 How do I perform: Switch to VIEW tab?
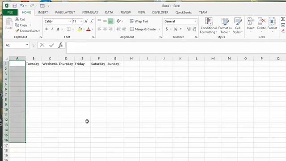(141, 13)
